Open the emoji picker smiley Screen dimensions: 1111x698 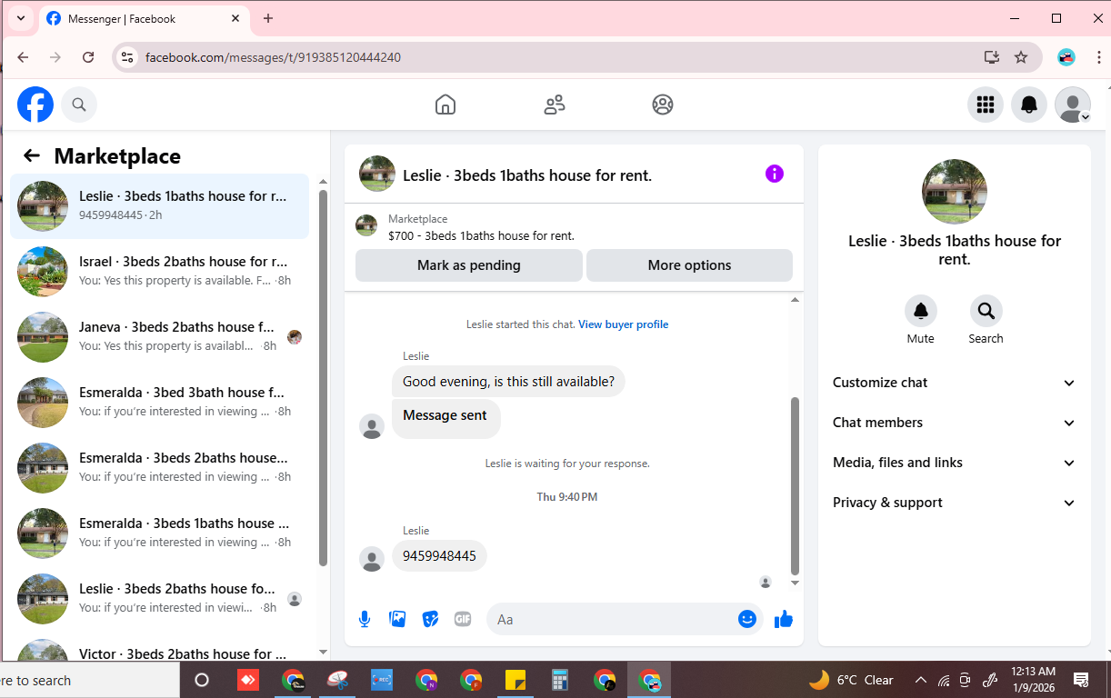(x=747, y=619)
